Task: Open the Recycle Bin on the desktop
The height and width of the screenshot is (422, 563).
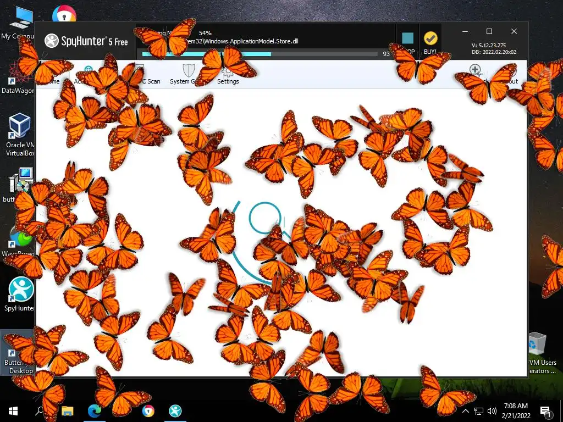Action: (x=538, y=345)
